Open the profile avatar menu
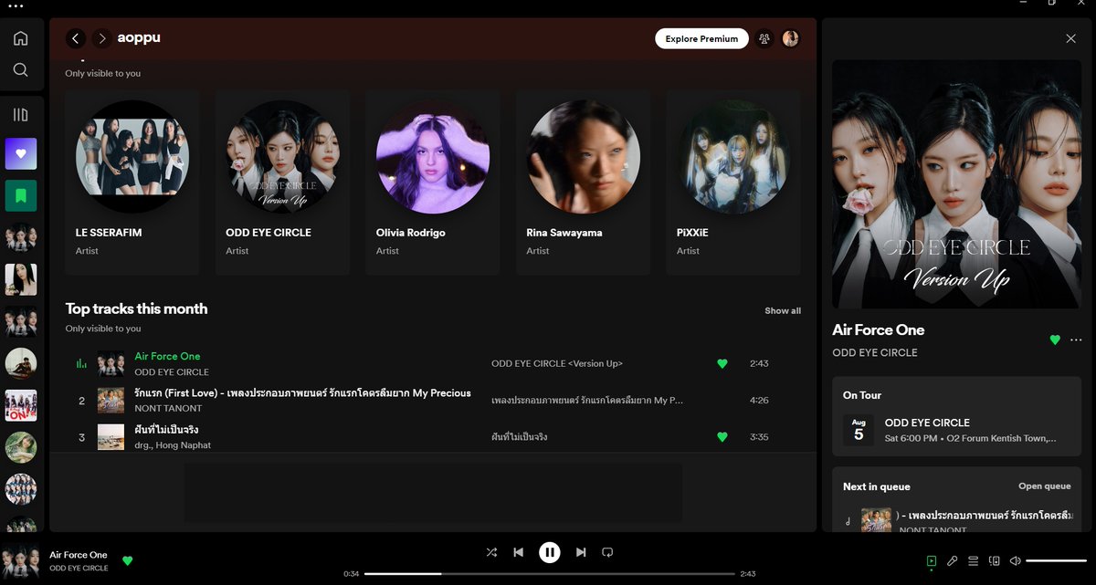1096x585 pixels. (791, 39)
